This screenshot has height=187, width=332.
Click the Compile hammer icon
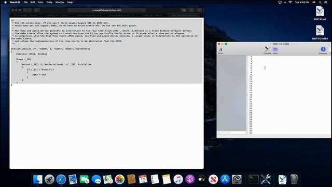tap(267, 50)
